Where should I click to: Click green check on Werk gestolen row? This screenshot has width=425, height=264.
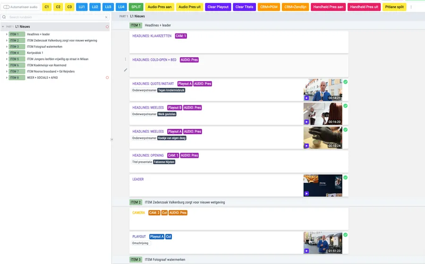346,106
